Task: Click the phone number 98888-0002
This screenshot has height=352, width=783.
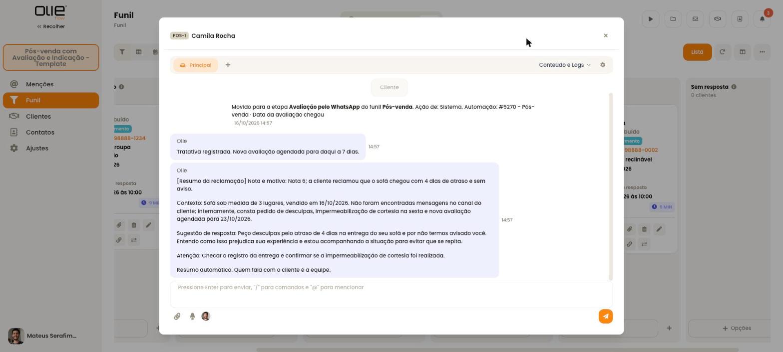Action: click(x=642, y=150)
